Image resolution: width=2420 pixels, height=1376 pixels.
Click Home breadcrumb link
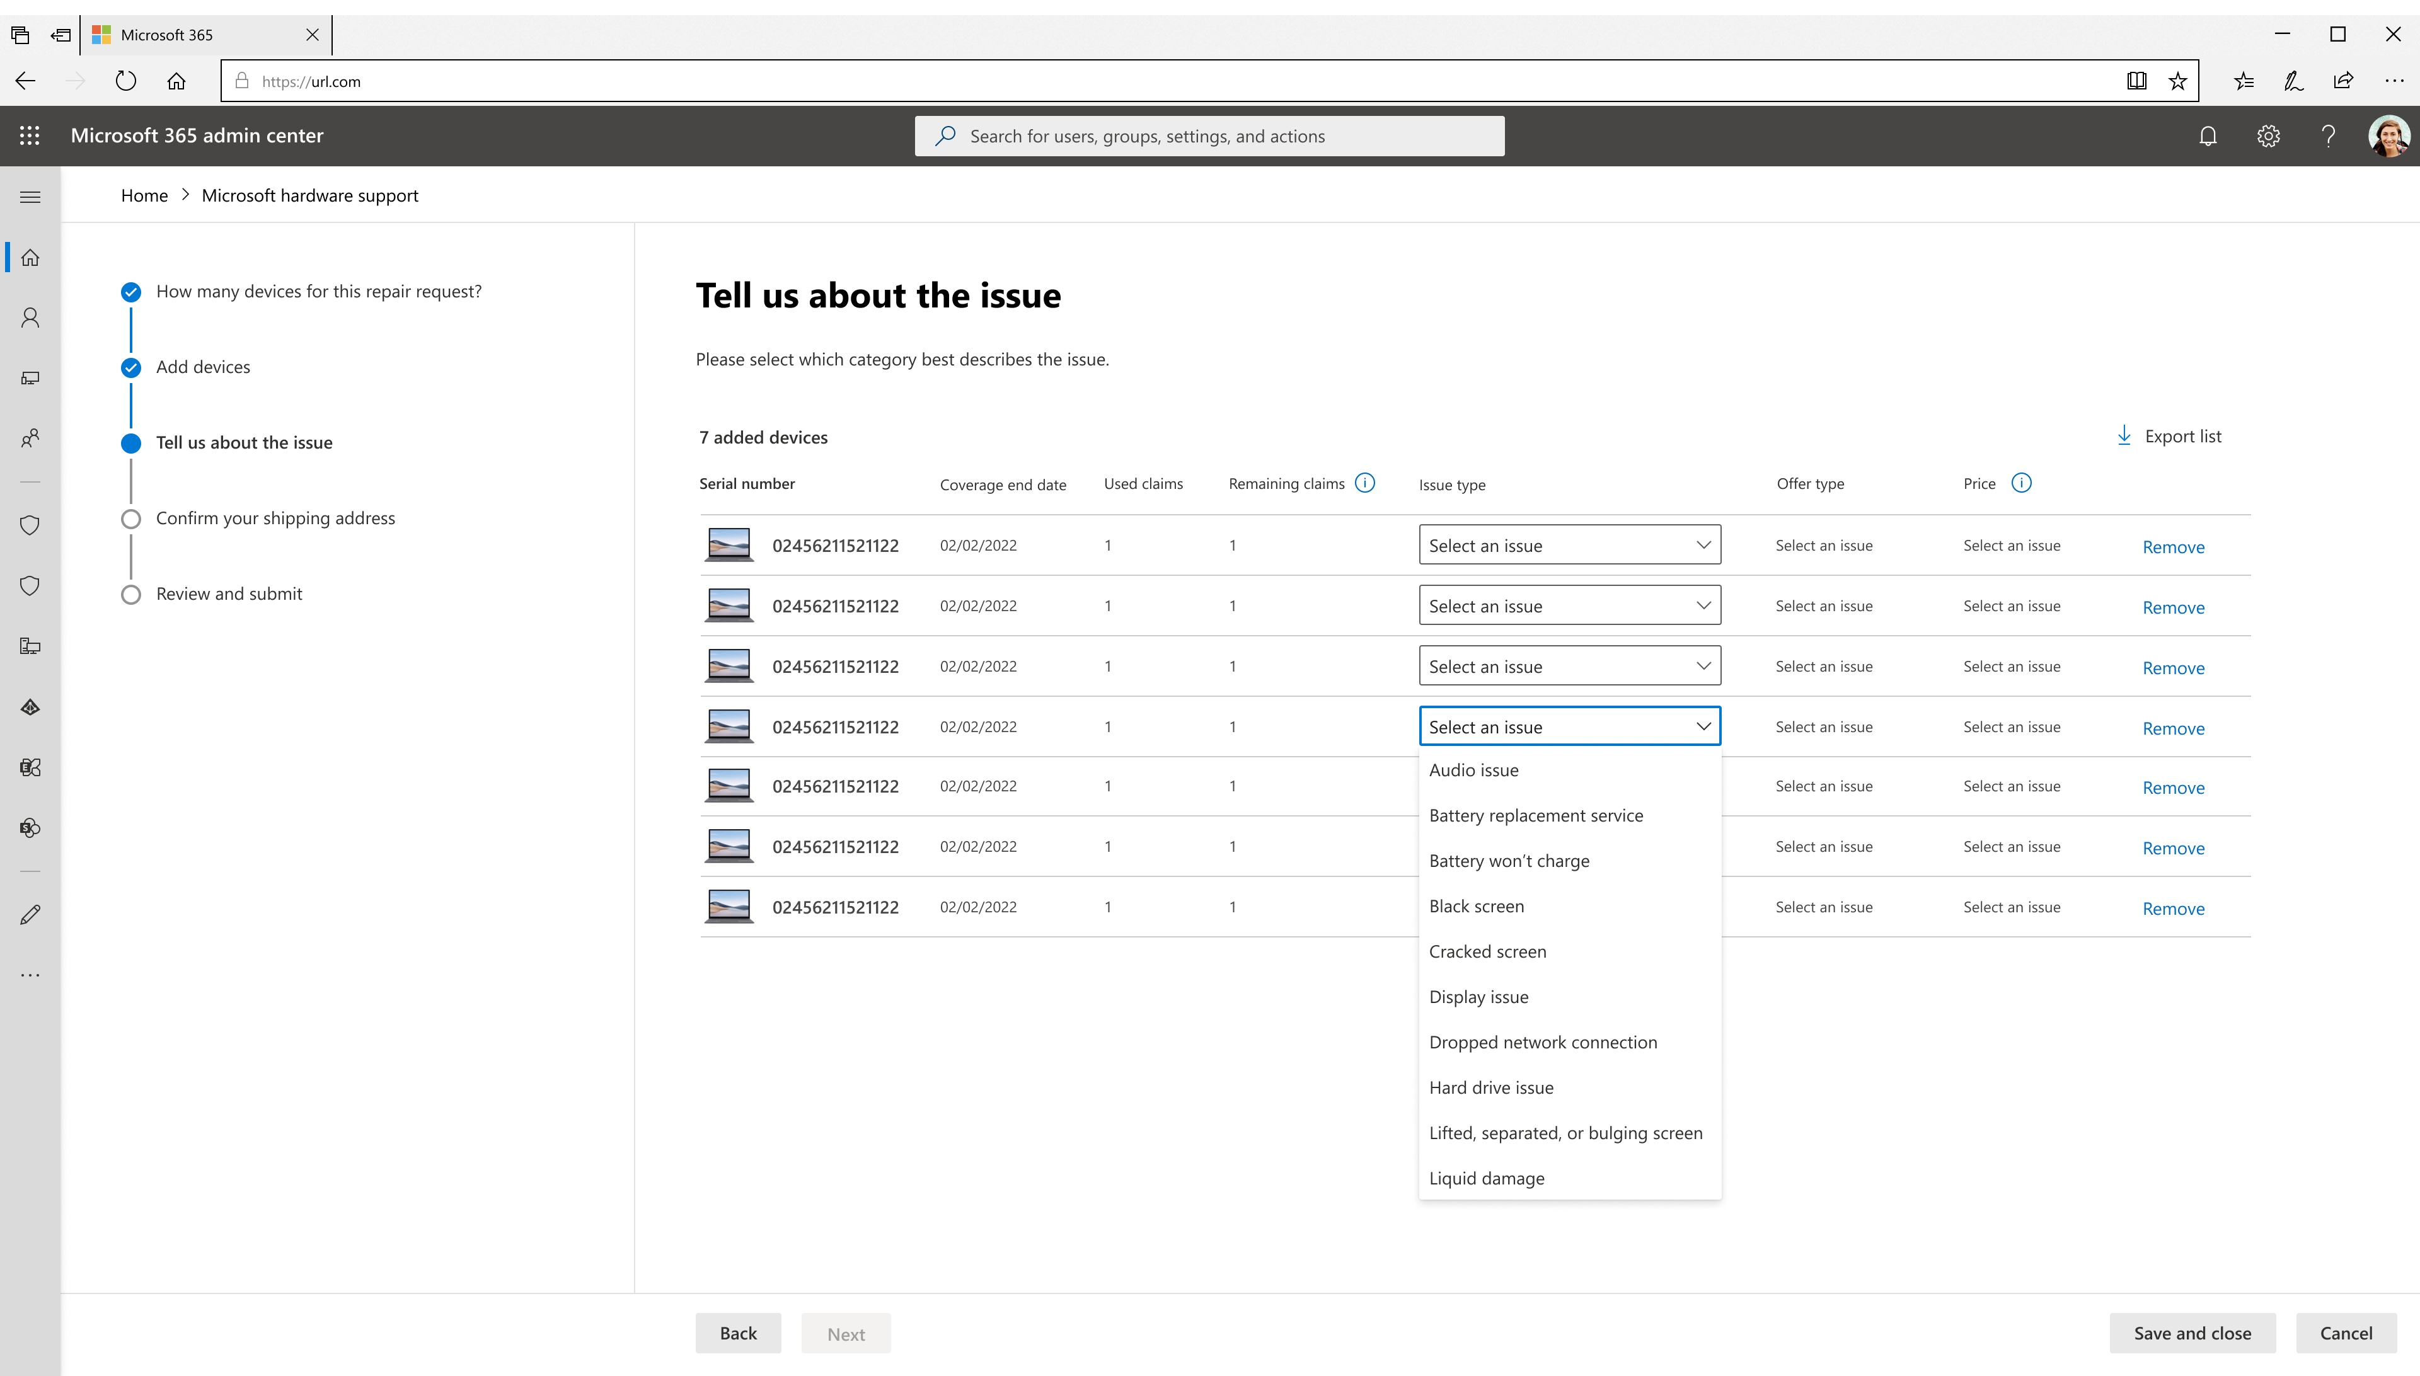tap(144, 195)
